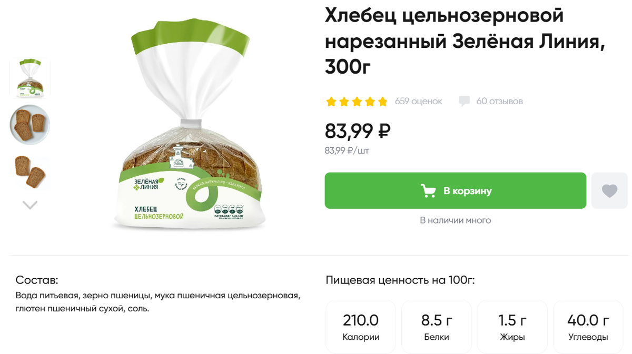Click the 1.5 г Жиры nutrition card
632x354 pixels.
pos(512,327)
